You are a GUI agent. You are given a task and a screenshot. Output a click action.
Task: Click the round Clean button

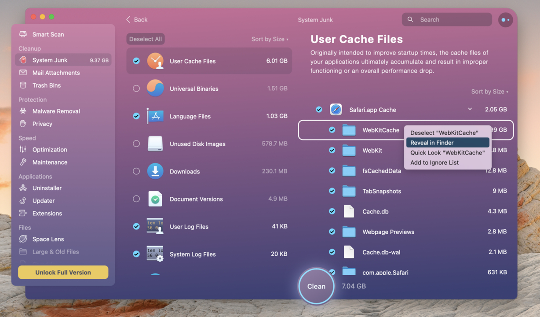tap(316, 286)
